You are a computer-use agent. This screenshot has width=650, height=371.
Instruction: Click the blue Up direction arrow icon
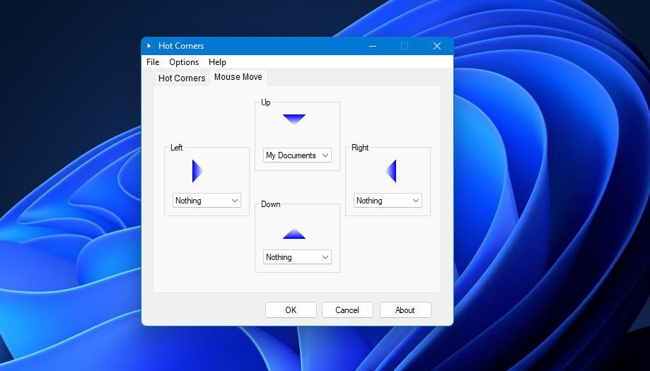(294, 119)
